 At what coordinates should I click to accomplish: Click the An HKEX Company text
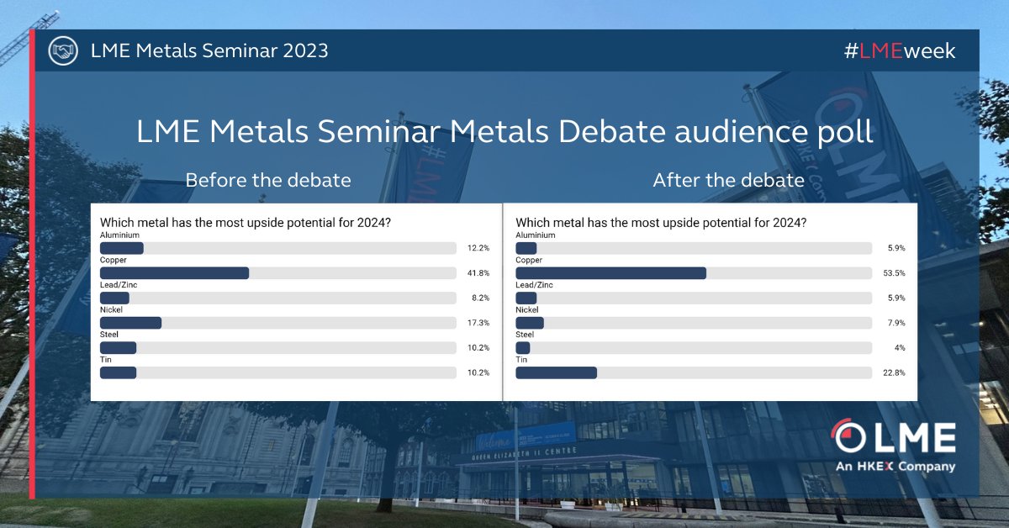(x=895, y=466)
